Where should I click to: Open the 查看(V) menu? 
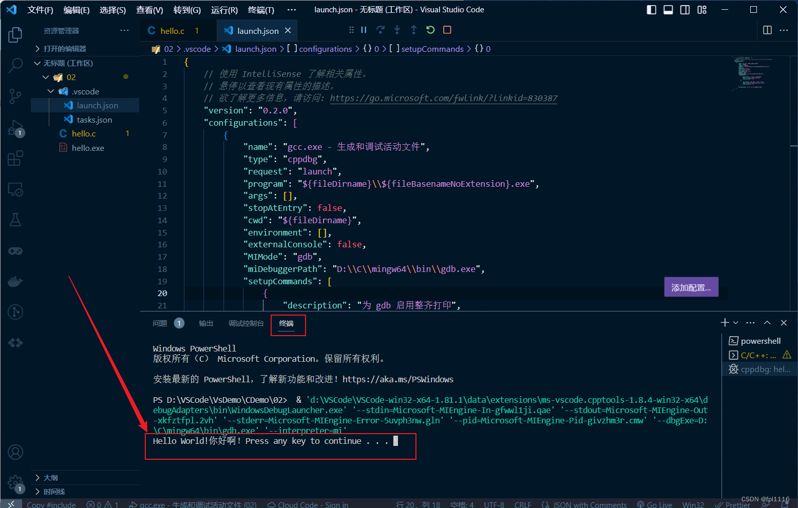(149, 10)
